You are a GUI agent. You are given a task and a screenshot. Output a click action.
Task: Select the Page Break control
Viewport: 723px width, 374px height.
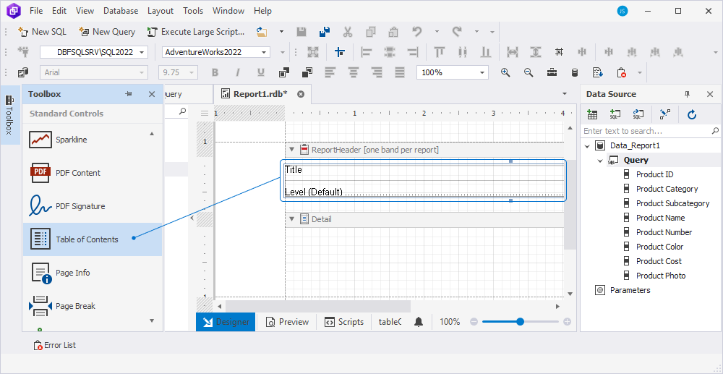tap(93, 306)
